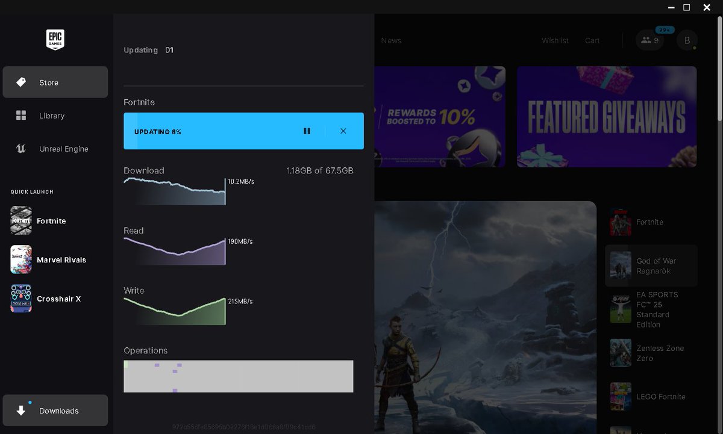Open the Store section in sidebar
The height and width of the screenshot is (434, 723).
coord(55,82)
